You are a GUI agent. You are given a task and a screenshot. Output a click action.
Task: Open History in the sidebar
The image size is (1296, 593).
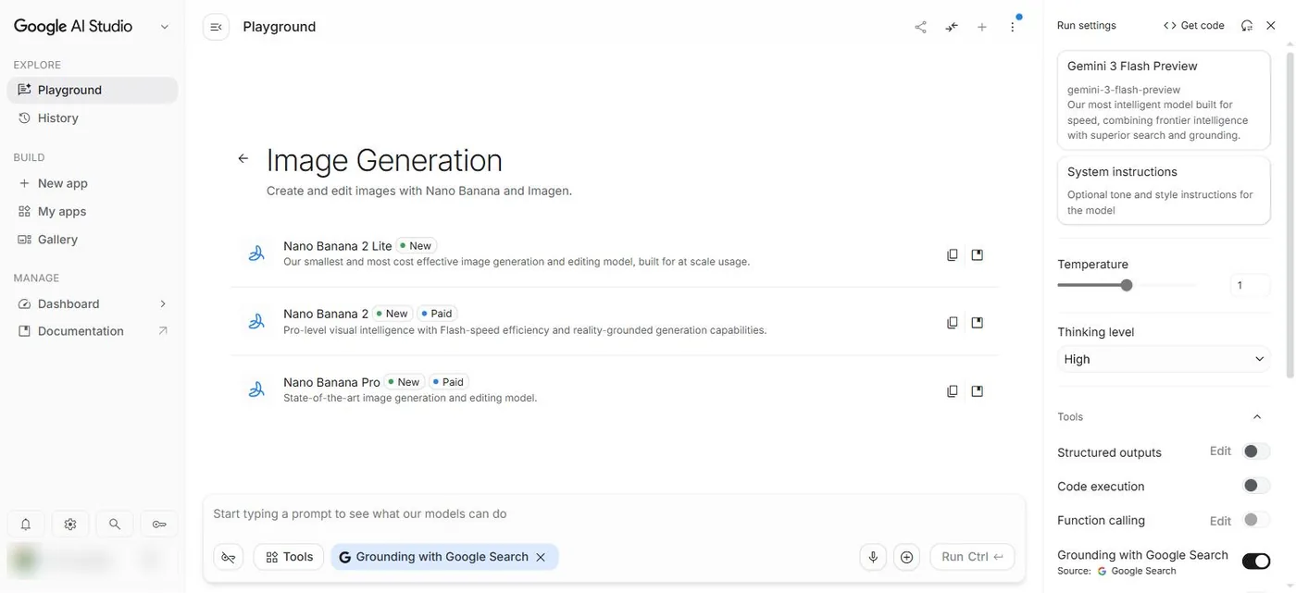point(92,117)
